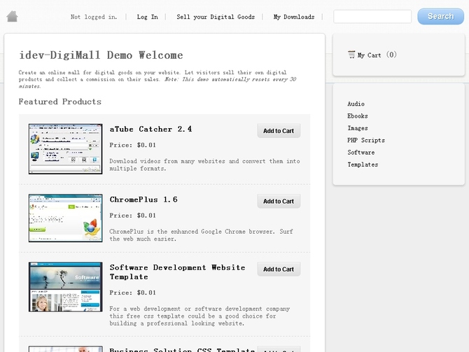Click the aTube Catcher description text
469x352 pixels.
(x=204, y=164)
